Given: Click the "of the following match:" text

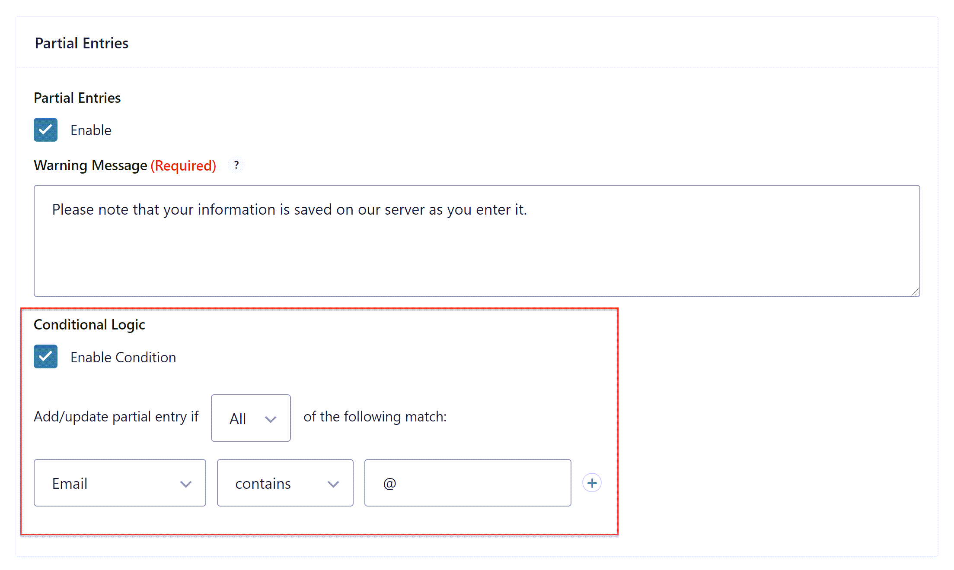Looking at the screenshot, I should click(375, 417).
